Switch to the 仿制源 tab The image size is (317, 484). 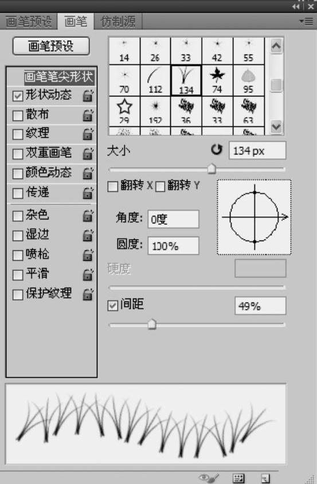pos(118,22)
